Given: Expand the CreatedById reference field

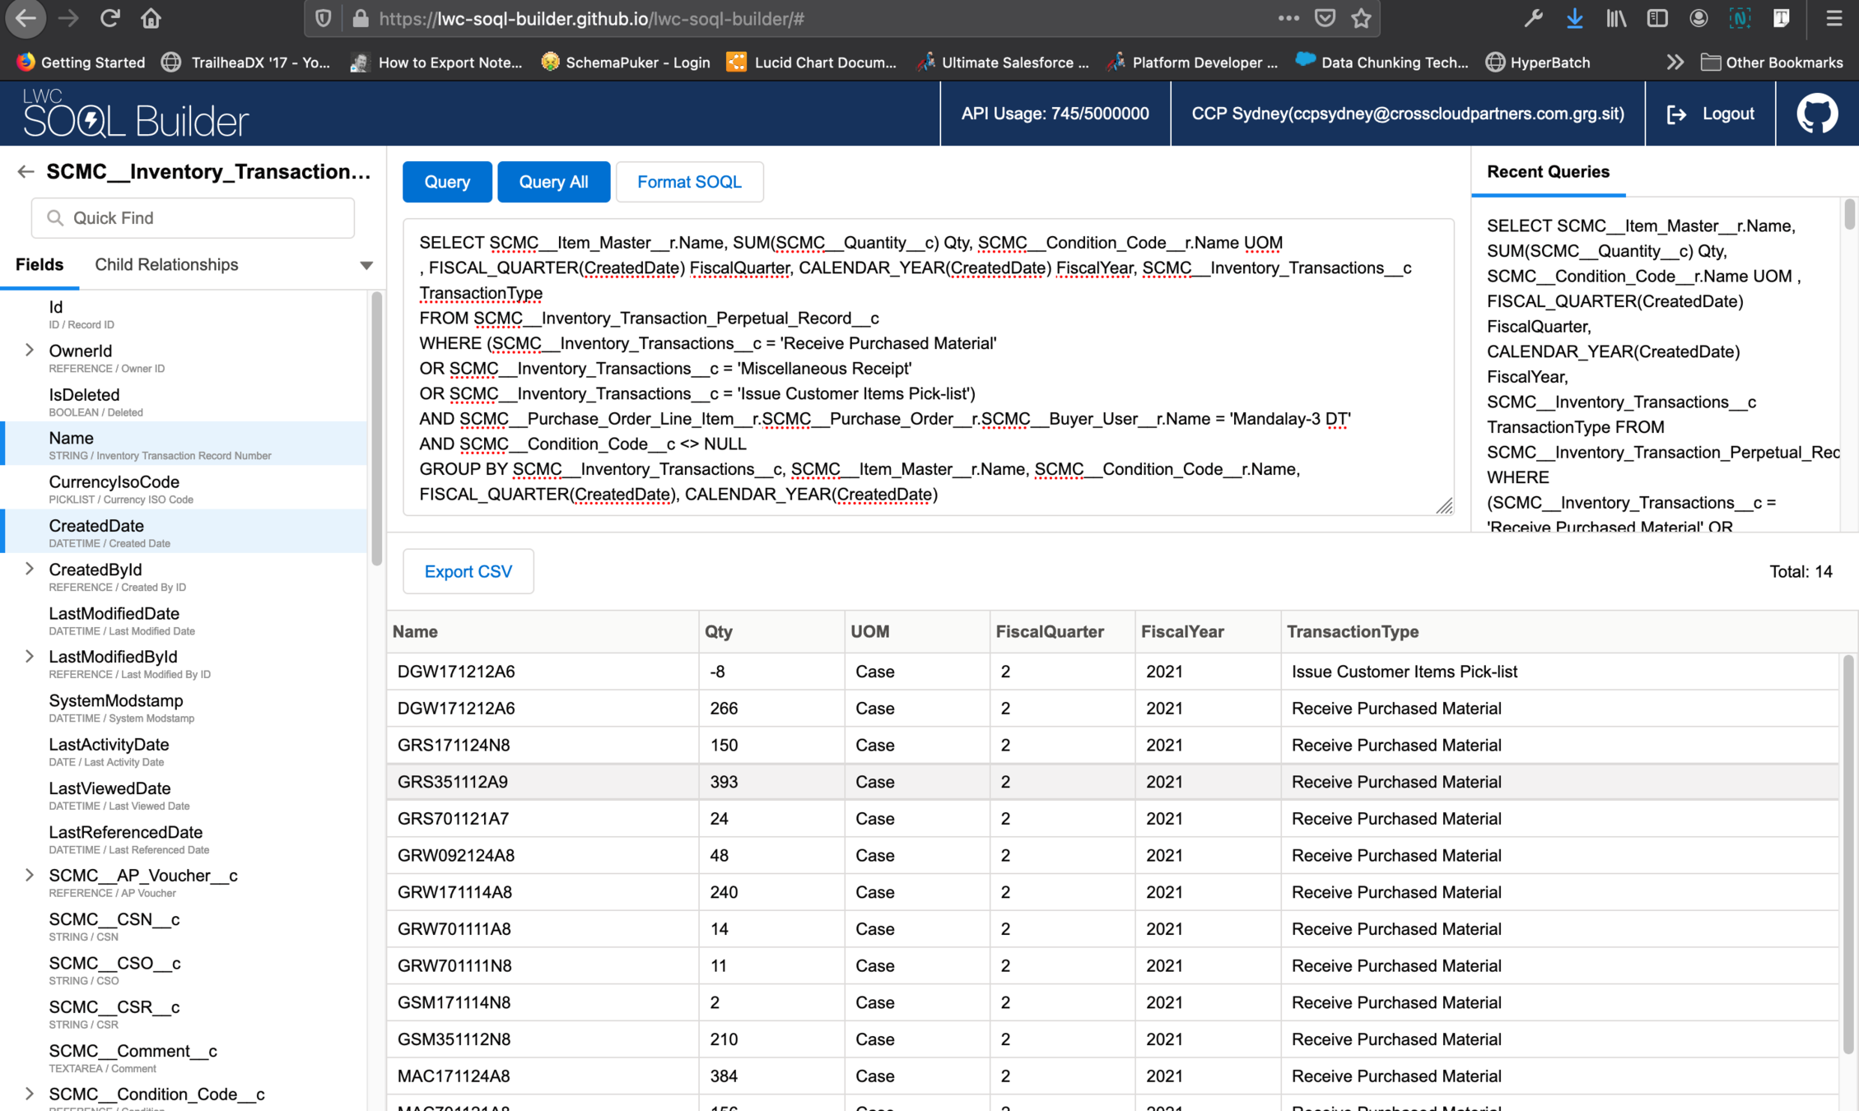Looking at the screenshot, I should (30, 569).
